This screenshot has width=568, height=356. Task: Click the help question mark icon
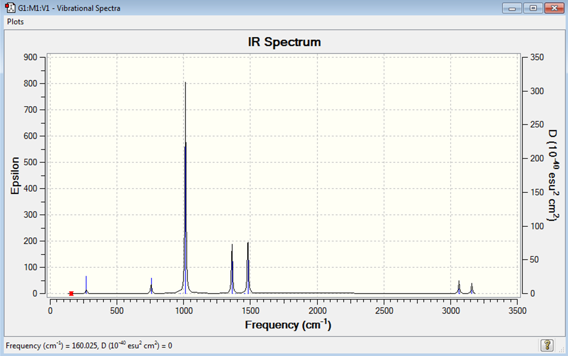point(547,345)
